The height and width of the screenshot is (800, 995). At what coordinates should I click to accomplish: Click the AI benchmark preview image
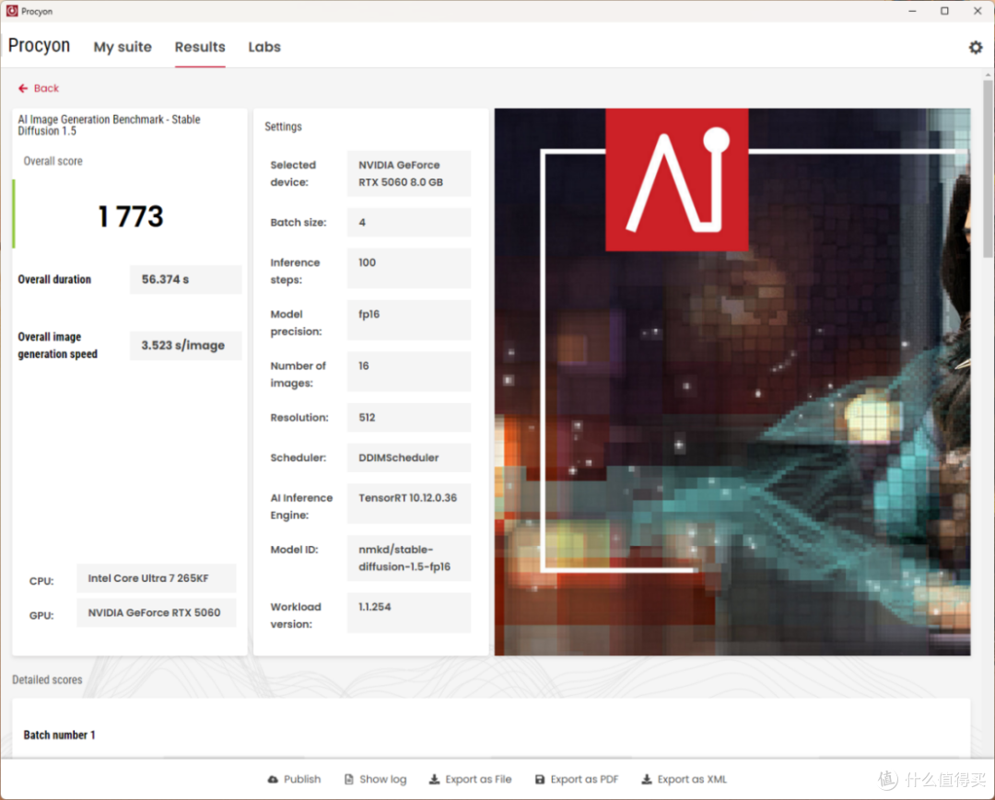click(732, 382)
